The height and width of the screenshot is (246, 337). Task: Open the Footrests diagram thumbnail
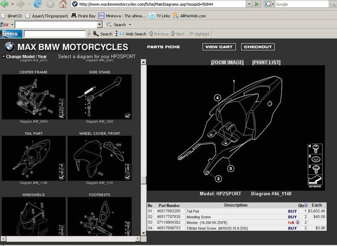[99, 217]
